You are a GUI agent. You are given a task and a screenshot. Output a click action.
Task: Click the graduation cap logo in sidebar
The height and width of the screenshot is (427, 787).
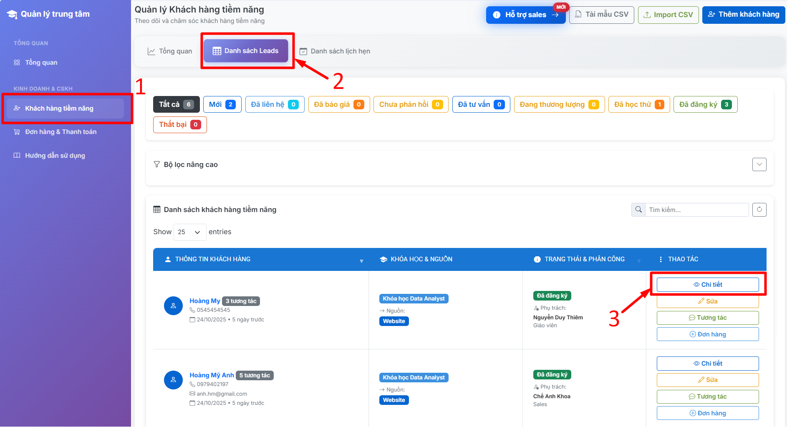[12, 14]
